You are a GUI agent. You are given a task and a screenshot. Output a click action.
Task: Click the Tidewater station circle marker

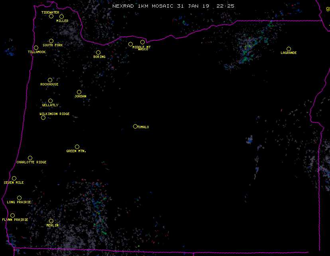click(51, 16)
